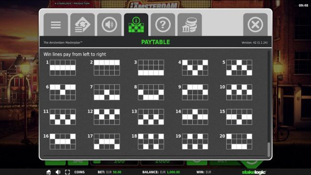Click the paytable vertical scrollbar handle
Image resolution: width=311 pixels, height=175 pixels.
(269, 149)
